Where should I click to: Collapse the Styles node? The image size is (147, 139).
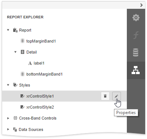tap(8, 85)
